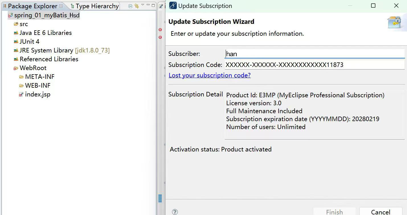407x215 pixels.
Task: Click the Product Id E3MP line
Action: point(305,95)
